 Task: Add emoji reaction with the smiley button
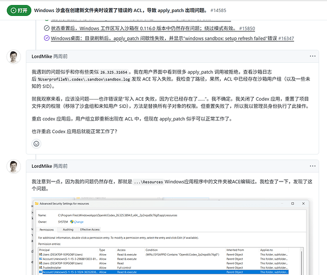click(36, 144)
